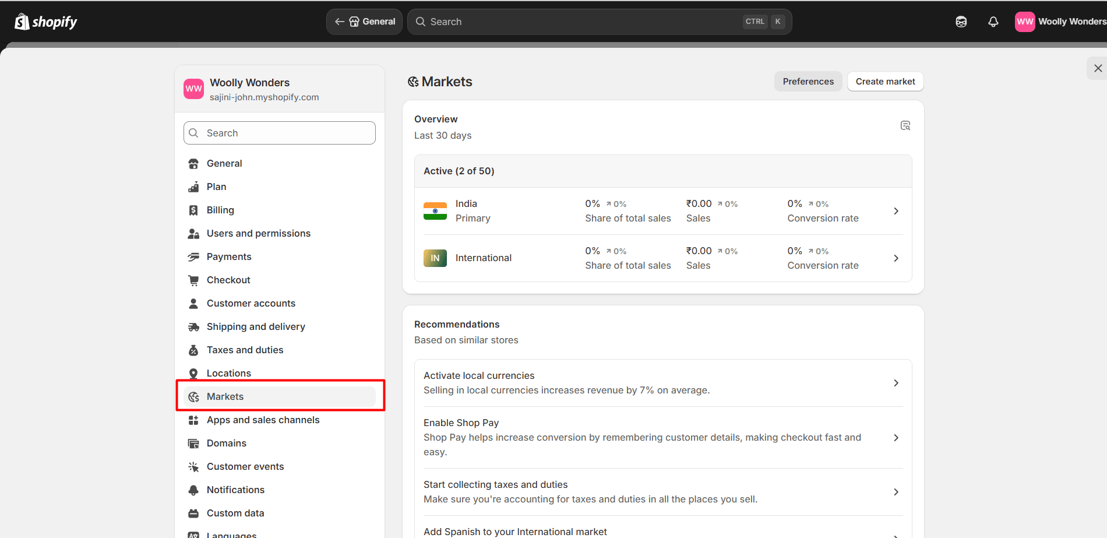Image resolution: width=1107 pixels, height=538 pixels.
Task: Open Enable Shop Pay recommendation
Action: tap(663, 438)
